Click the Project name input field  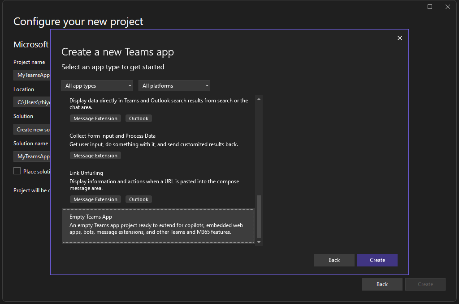pos(31,75)
